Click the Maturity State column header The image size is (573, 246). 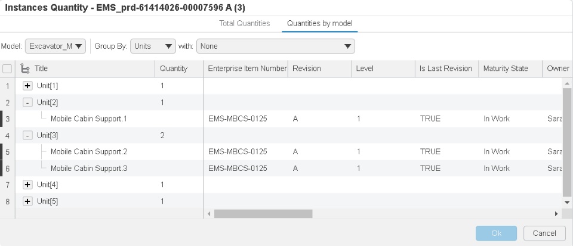(506, 68)
